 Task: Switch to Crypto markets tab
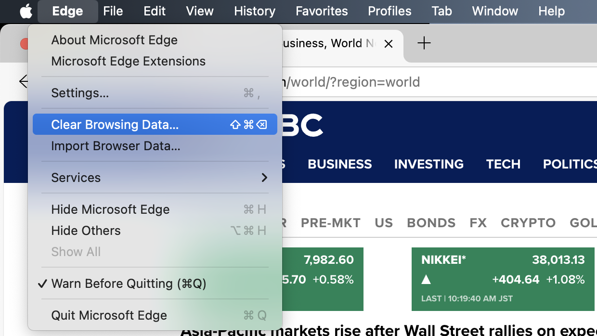click(x=528, y=223)
